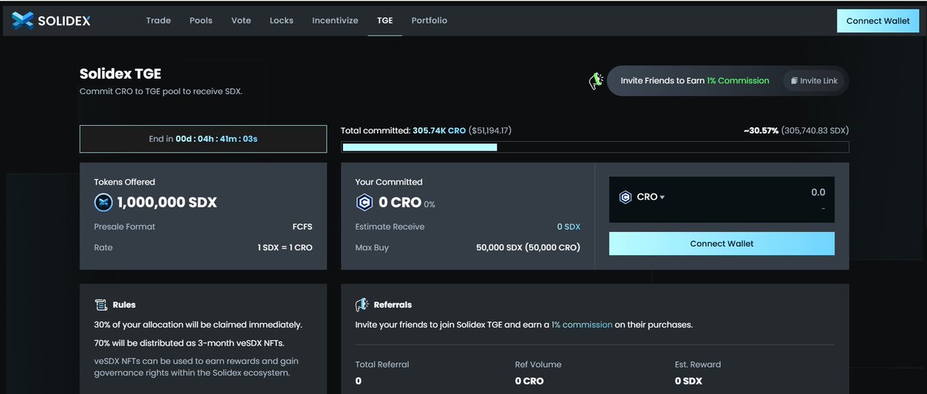The image size is (927, 394).
Task: Click the CRO icon in the token selector
Action: pyautogui.click(x=625, y=197)
